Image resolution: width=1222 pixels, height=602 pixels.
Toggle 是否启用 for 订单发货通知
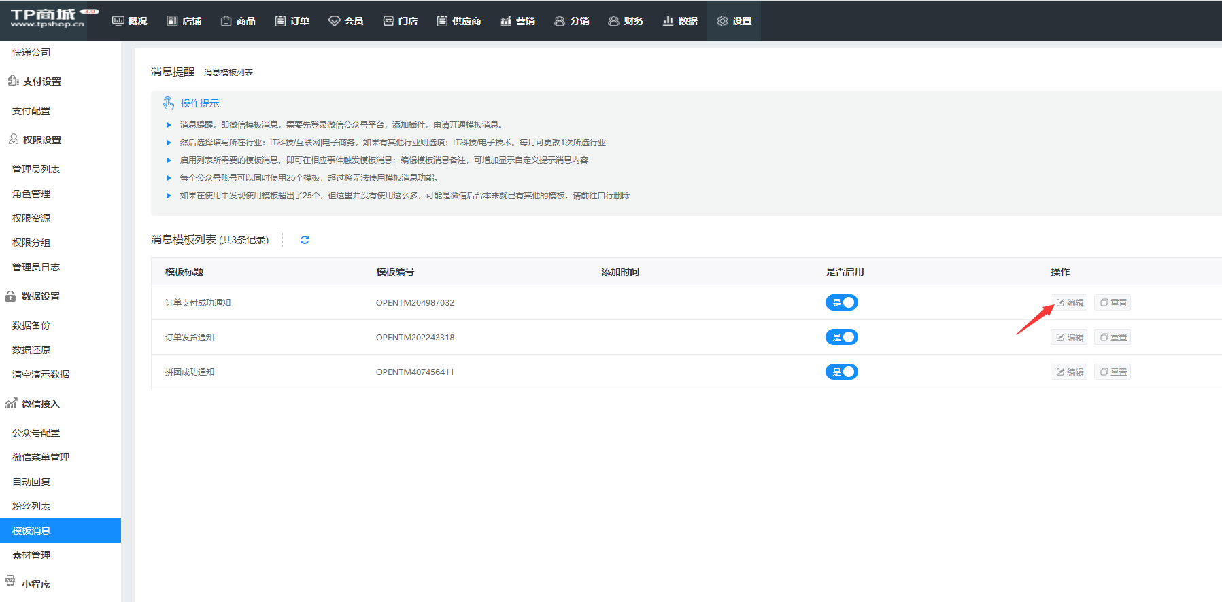click(841, 337)
